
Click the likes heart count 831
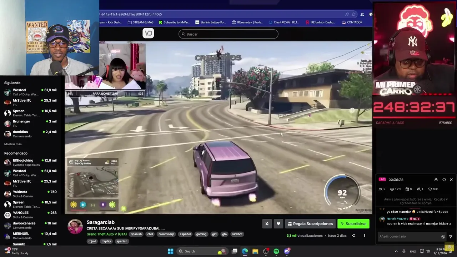(433, 189)
